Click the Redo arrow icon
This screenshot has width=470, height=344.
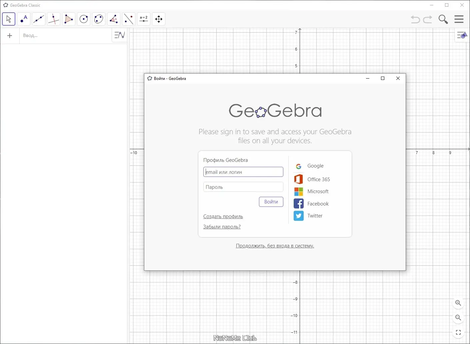coord(428,19)
